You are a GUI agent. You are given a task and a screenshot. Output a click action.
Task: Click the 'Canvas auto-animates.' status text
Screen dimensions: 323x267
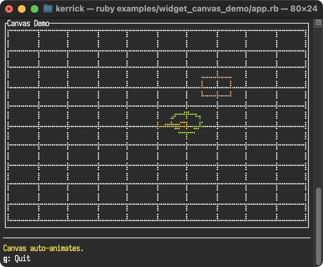coord(43,248)
